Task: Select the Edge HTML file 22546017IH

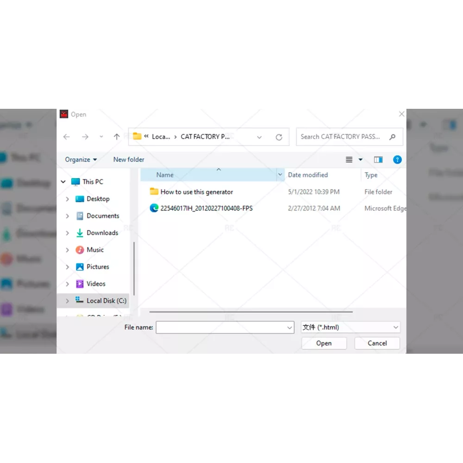Action: [x=206, y=208]
